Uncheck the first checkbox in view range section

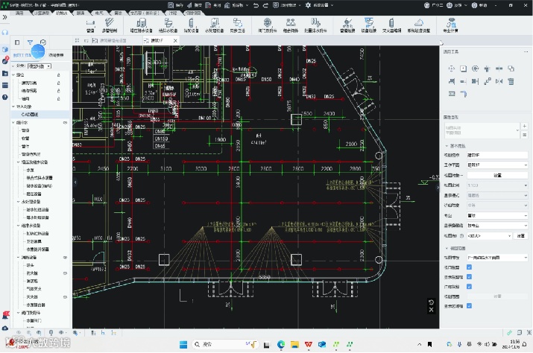point(469,266)
